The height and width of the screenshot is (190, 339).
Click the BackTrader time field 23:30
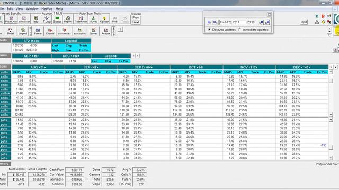252,22
